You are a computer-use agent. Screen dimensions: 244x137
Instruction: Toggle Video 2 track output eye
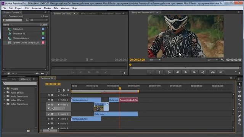click(x=49, y=100)
